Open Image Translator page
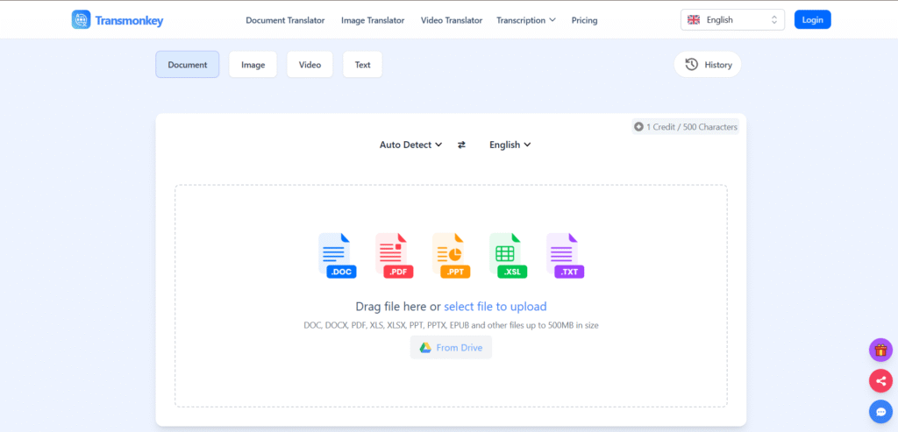 pyautogui.click(x=373, y=20)
